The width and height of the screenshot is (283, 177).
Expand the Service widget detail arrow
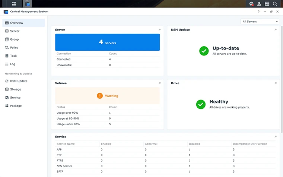point(276,137)
